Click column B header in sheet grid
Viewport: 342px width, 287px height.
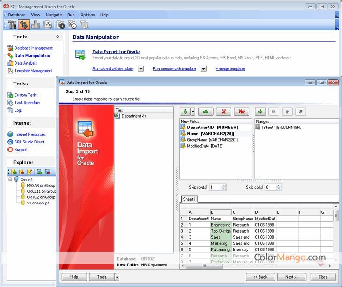click(221, 212)
